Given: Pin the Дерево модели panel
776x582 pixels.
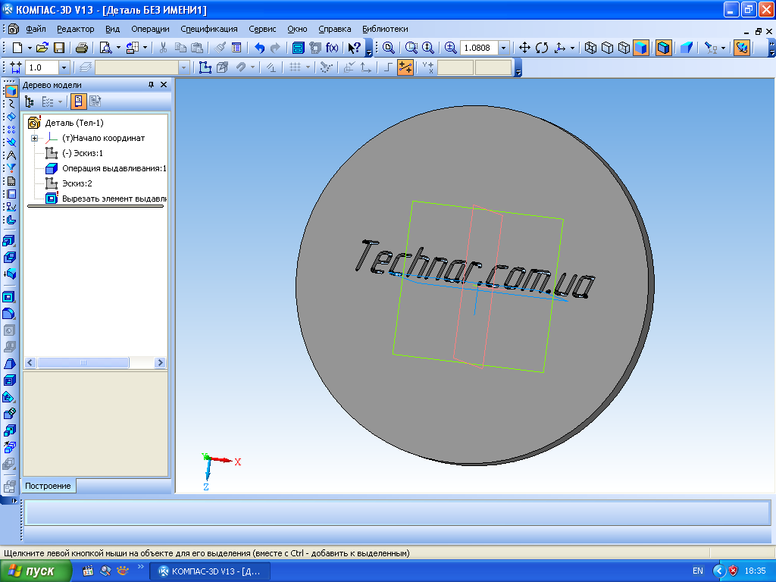Looking at the screenshot, I should click(x=152, y=85).
